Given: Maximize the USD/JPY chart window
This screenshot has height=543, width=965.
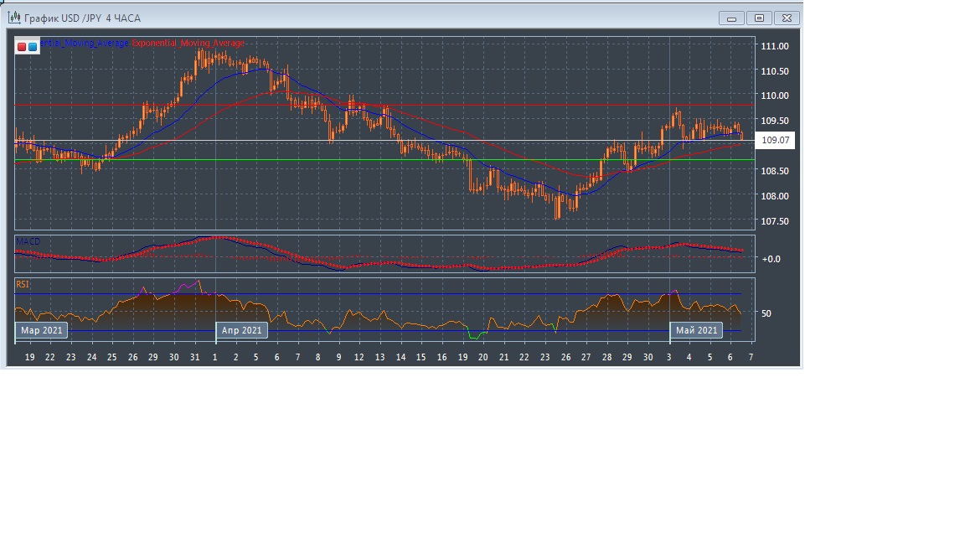Looking at the screenshot, I should [759, 18].
